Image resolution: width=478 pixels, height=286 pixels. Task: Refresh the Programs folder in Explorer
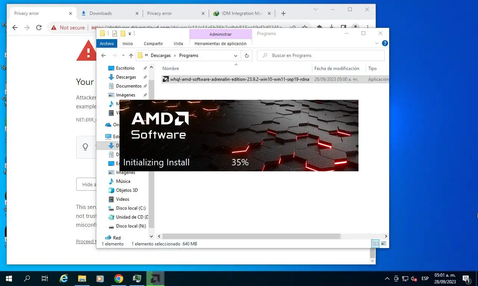tap(246, 55)
